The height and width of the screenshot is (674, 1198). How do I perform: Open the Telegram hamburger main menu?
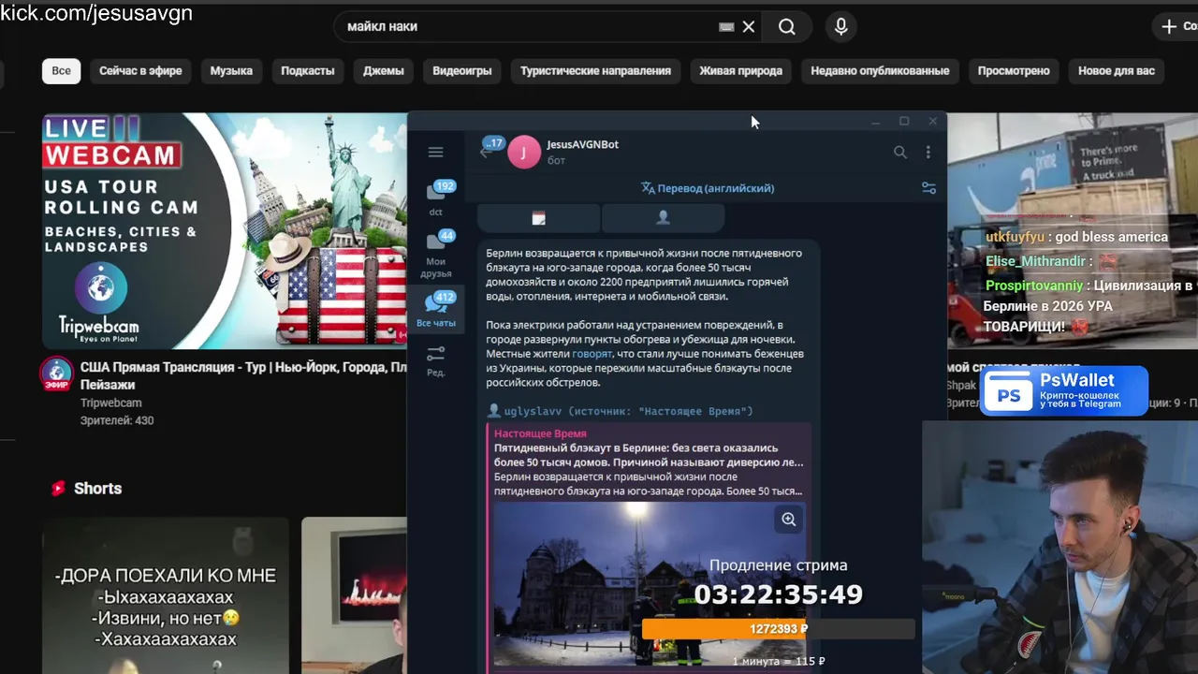[435, 152]
